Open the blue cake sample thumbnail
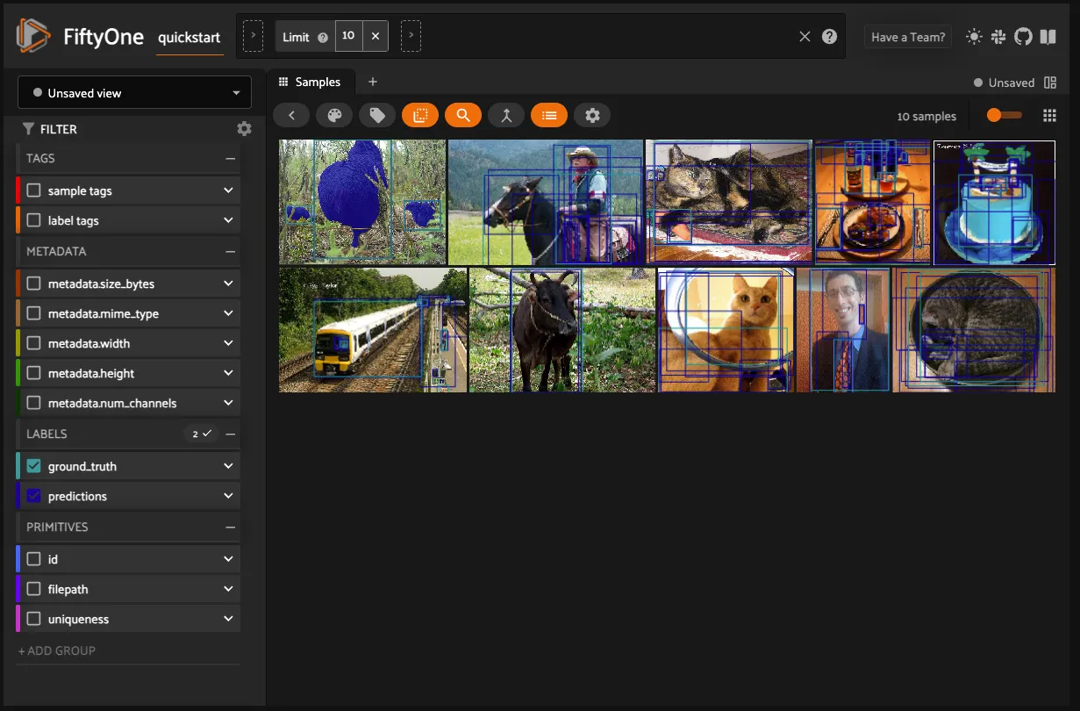 [994, 202]
